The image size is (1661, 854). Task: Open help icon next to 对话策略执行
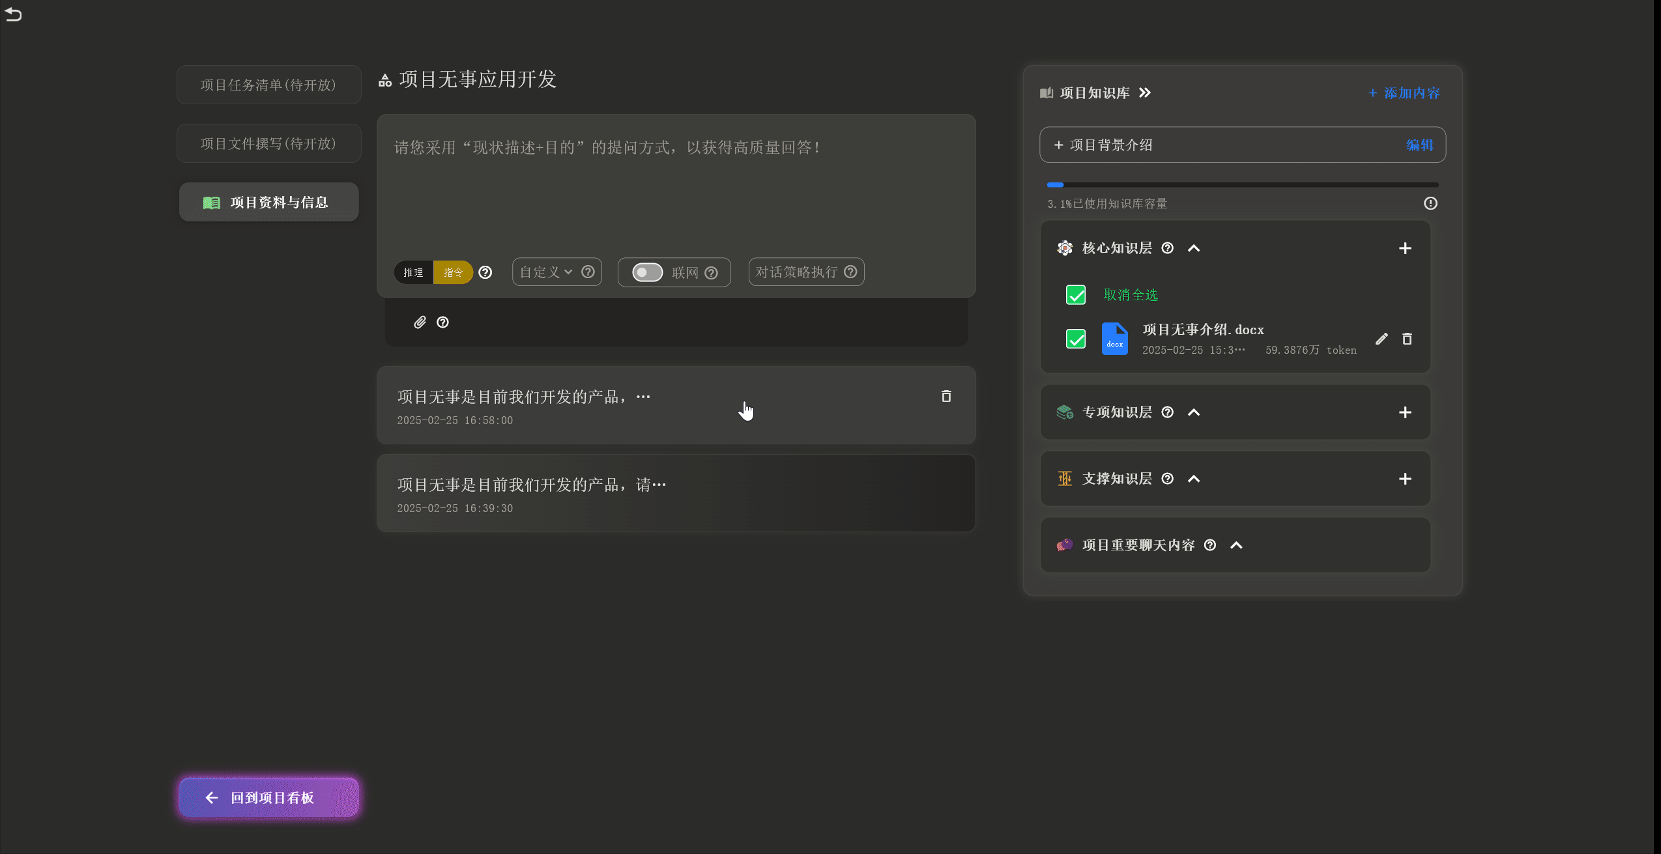coord(850,272)
